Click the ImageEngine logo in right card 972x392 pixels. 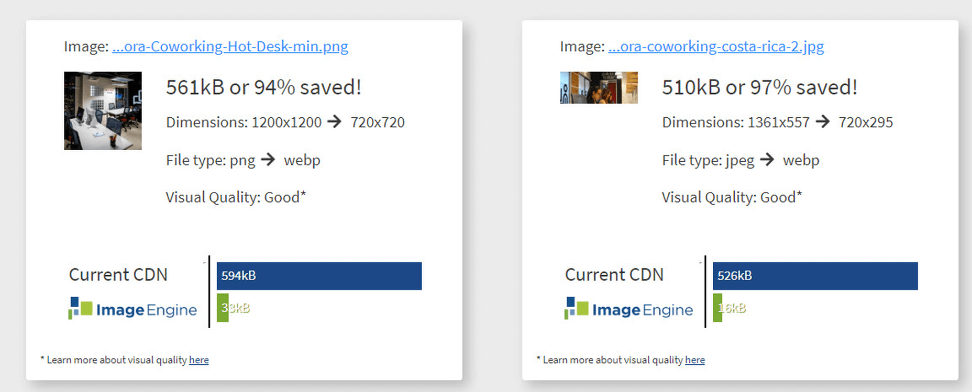(x=629, y=309)
